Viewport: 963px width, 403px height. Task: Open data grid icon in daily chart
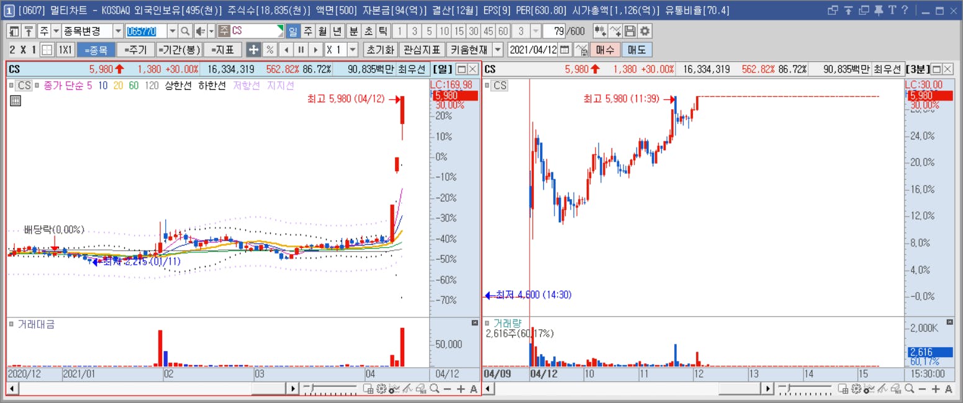pyautogui.click(x=16, y=100)
